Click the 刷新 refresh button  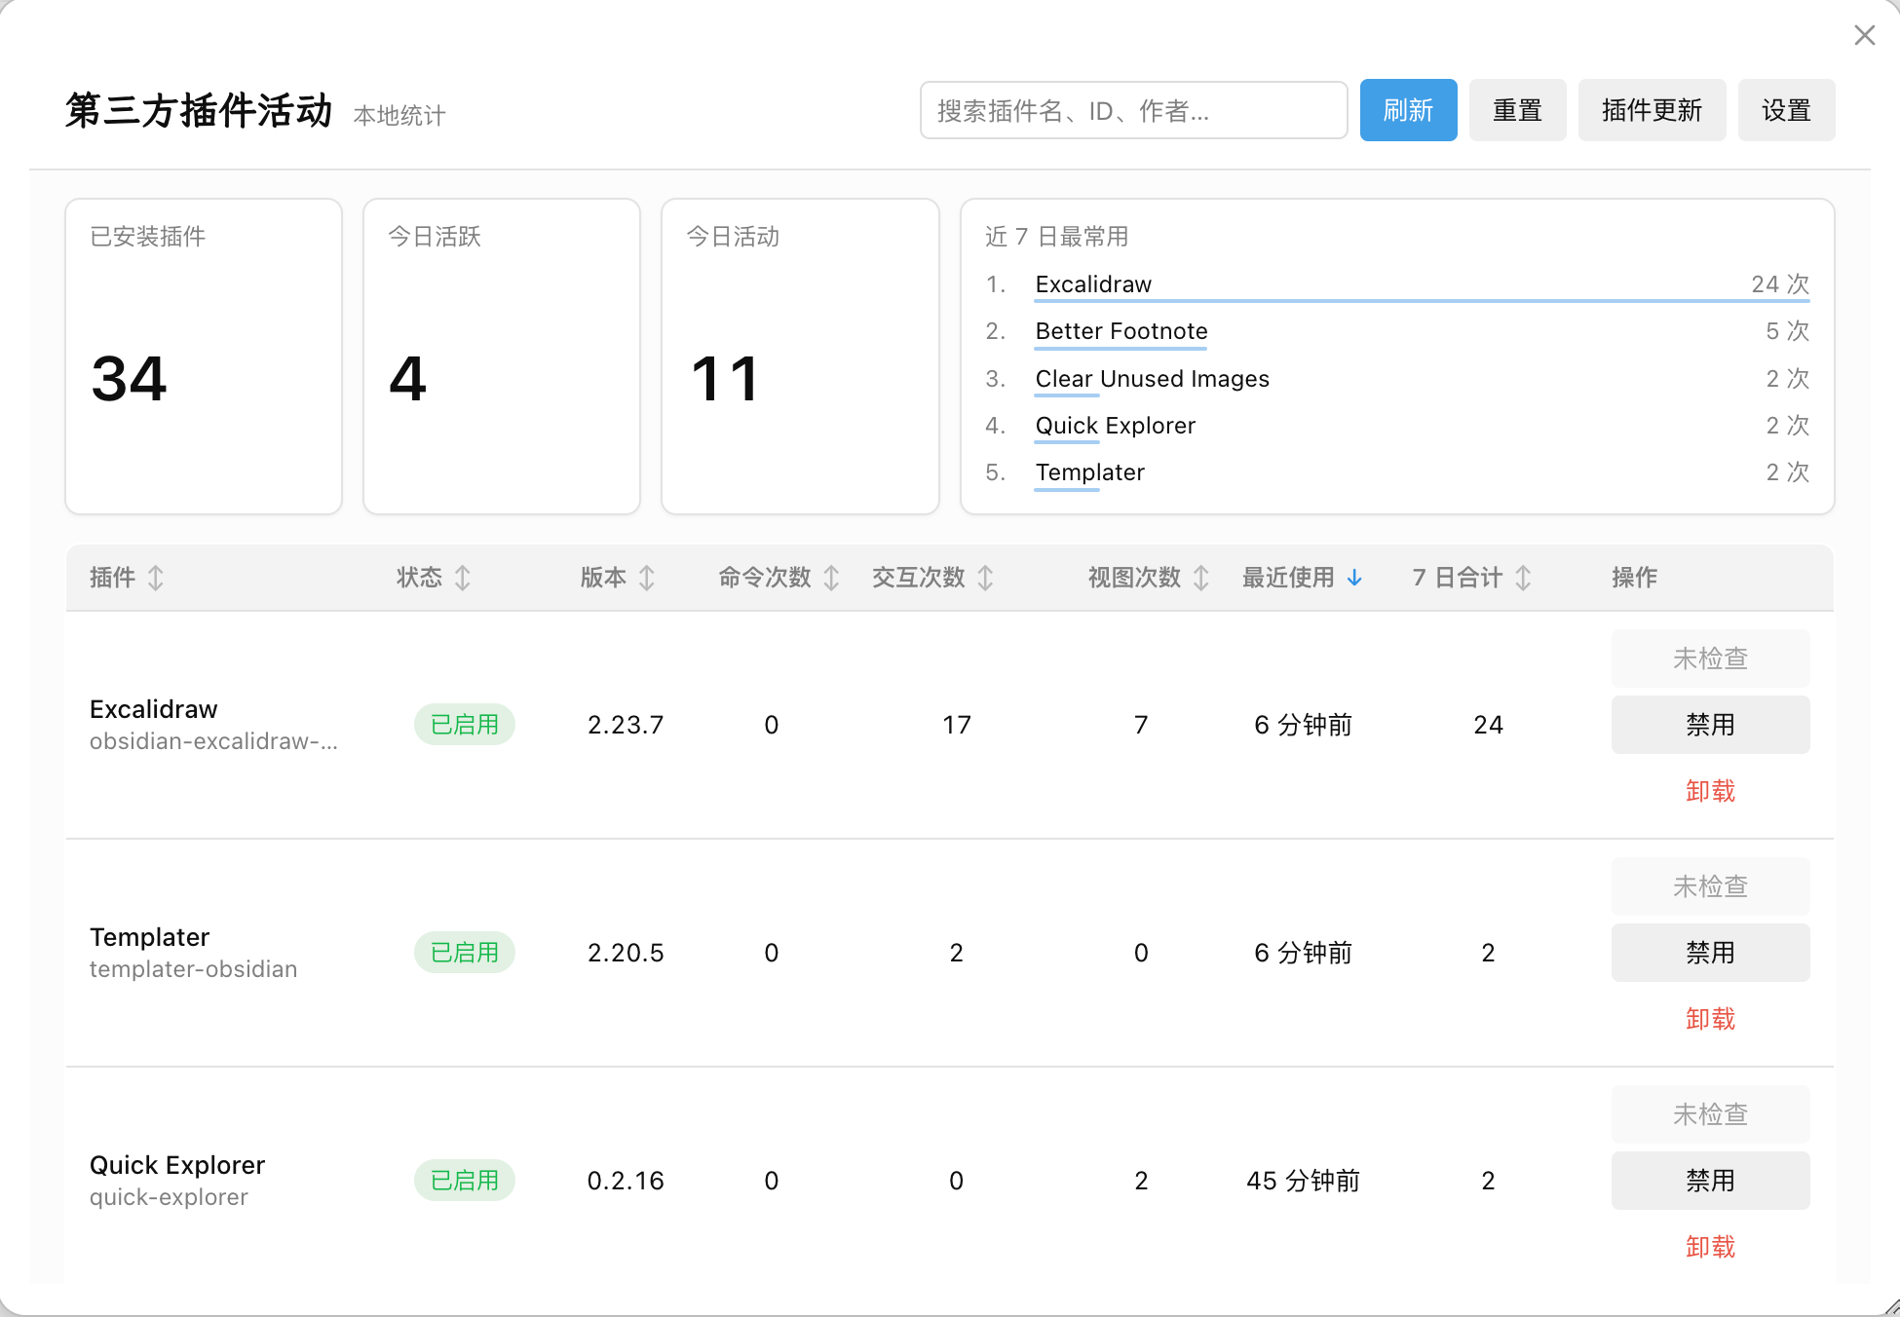(1408, 110)
